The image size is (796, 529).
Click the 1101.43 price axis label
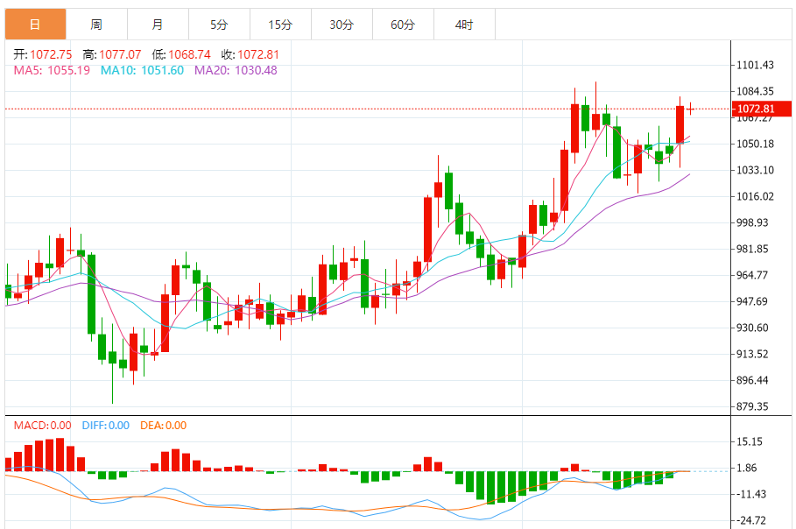(x=756, y=65)
